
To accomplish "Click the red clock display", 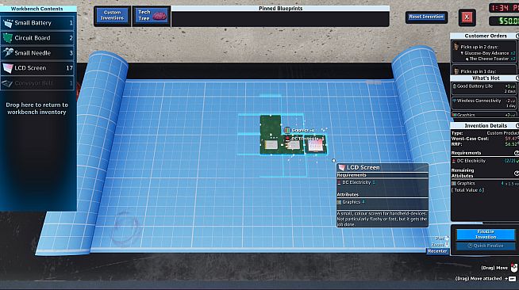I will 504,8.
